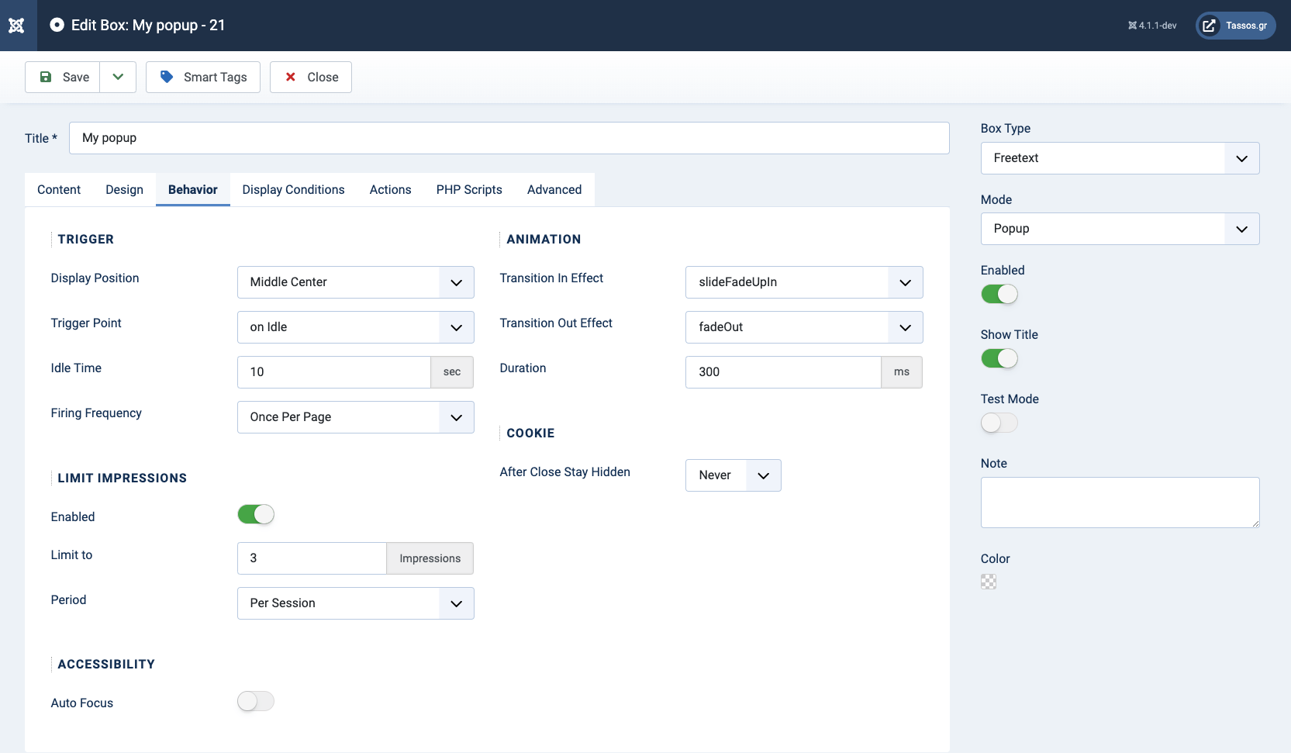The image size is (1291, 753).
Task: Switch to the Design tab
Action: point(124,189)
